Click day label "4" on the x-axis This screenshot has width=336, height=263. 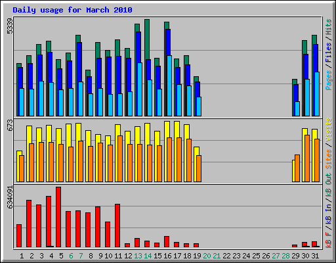[51, 256]
